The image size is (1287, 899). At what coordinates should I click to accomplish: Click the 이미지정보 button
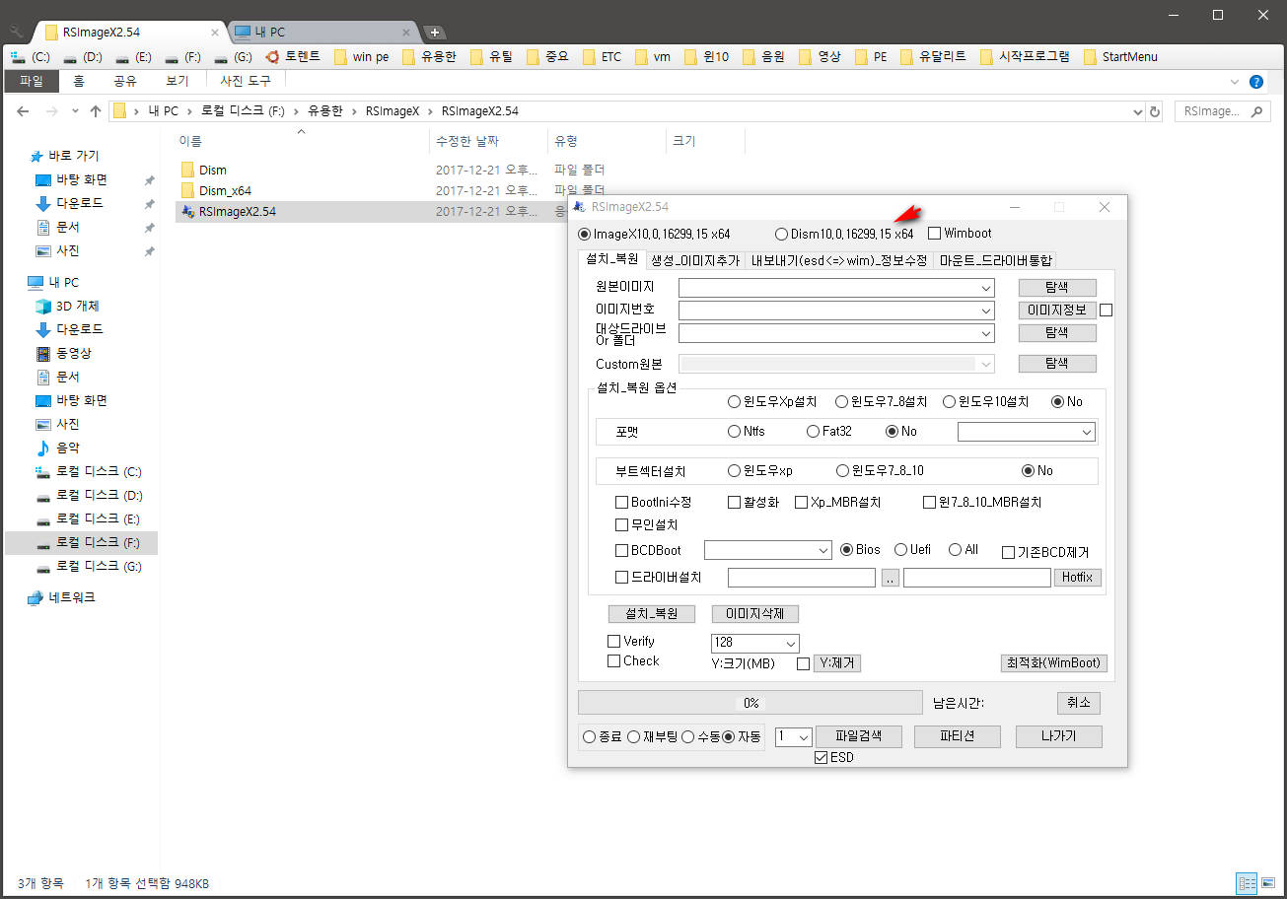point(1057,310)
